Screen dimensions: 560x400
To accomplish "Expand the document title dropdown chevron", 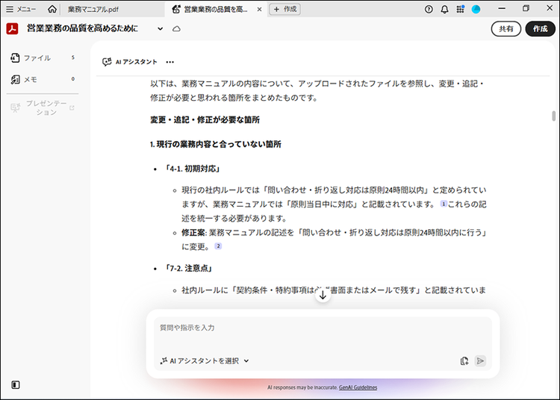I will 160,28.
